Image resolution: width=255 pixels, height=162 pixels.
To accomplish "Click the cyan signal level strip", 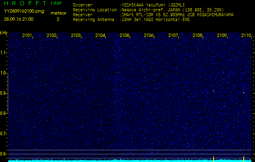I will 122,160.
